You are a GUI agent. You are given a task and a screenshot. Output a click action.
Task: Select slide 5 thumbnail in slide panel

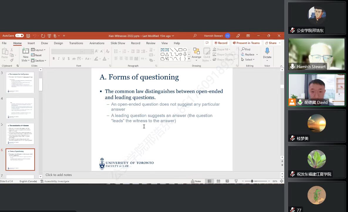[20, 133]
